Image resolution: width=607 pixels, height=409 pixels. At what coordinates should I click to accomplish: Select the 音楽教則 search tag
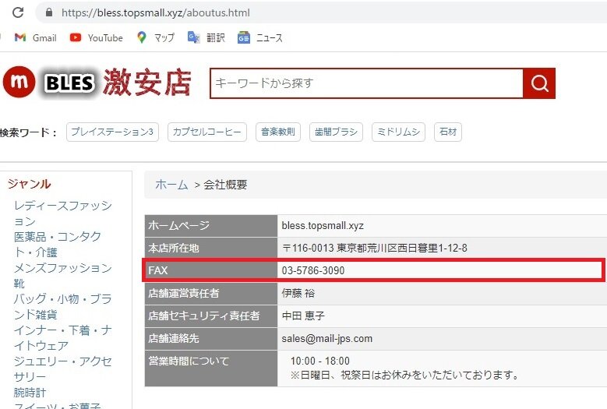point(278,132)
